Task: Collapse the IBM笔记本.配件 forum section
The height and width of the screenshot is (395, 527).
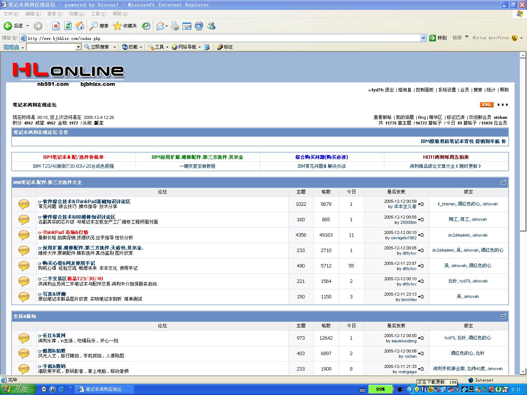Action: coord(503,182)
